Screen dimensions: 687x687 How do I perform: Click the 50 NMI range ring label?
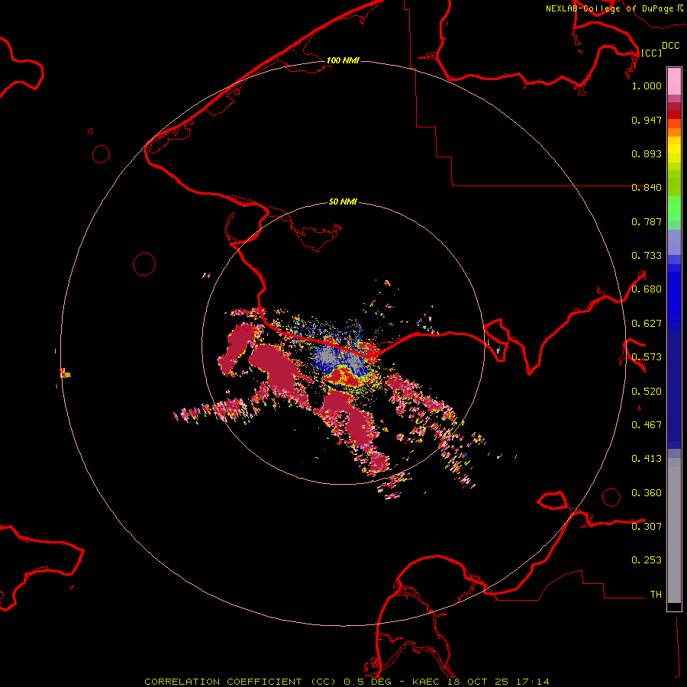(343, 202)
